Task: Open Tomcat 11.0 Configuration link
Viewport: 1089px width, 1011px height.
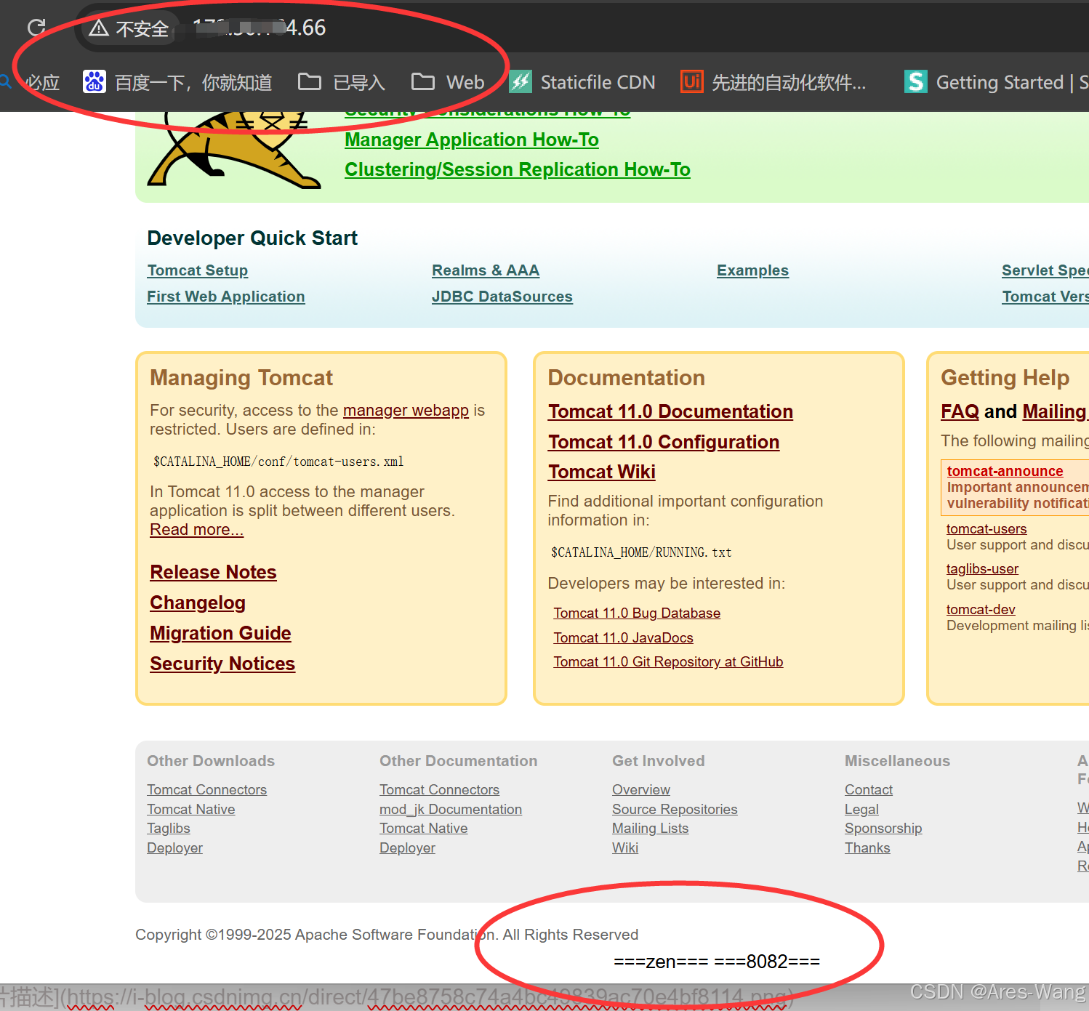Action: [664, 442]
